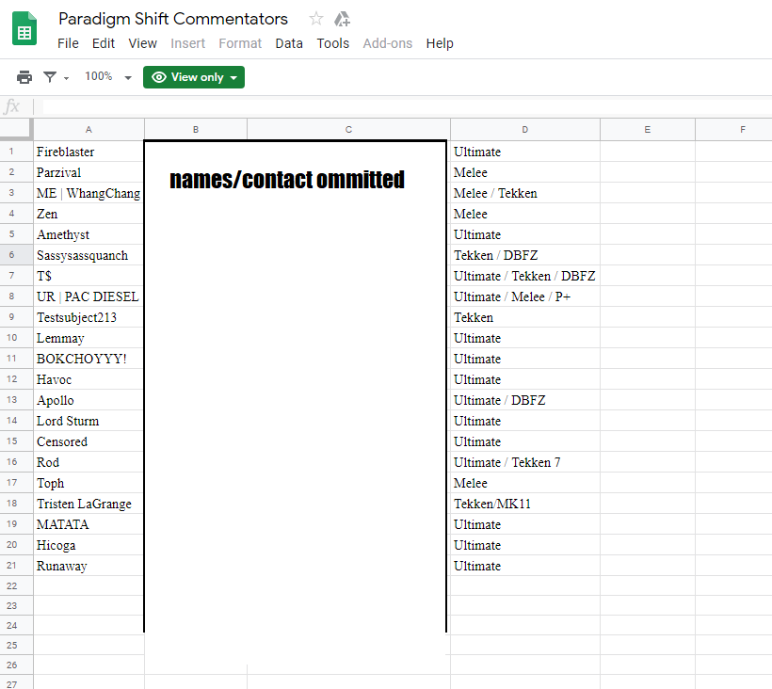Click the eye icon in View only

[159, 77]
